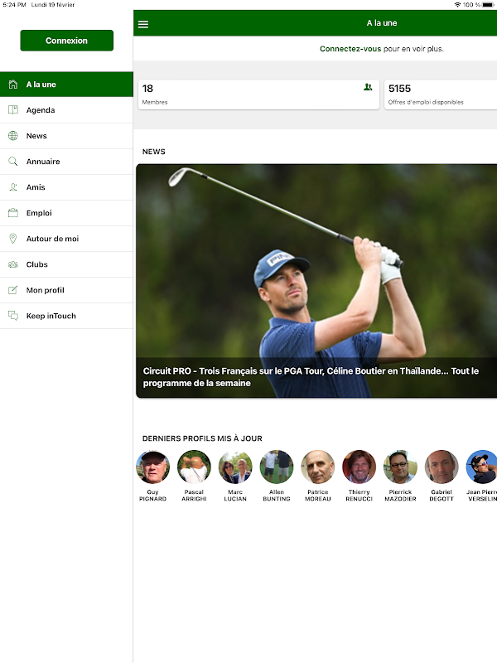497x663 pixels.
Task: Open the Emploi briefcase icon
Action: pos(13,213)
